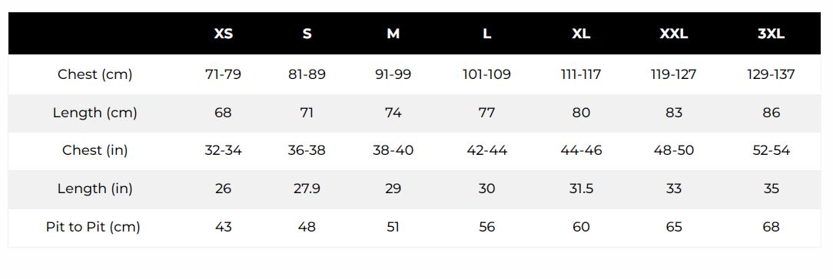
Task: Click the 42-44 chest inches cell
Action: (486, 150)
